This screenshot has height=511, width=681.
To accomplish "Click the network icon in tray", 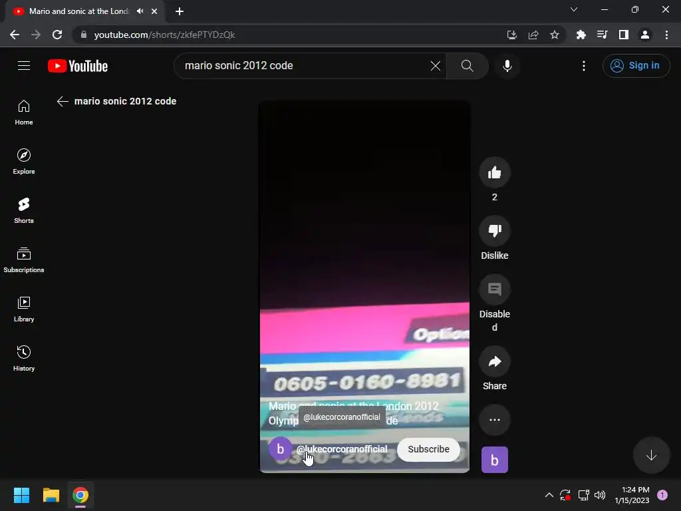I will pos(583,495).
